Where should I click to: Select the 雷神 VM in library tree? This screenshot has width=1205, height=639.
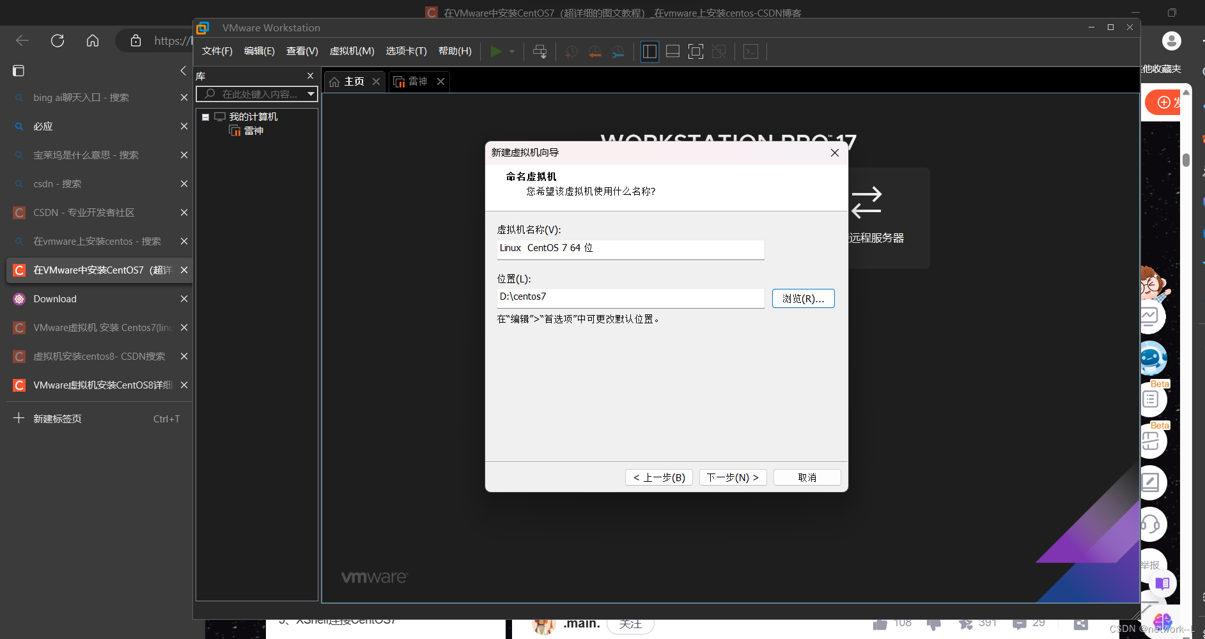(254, 131)
